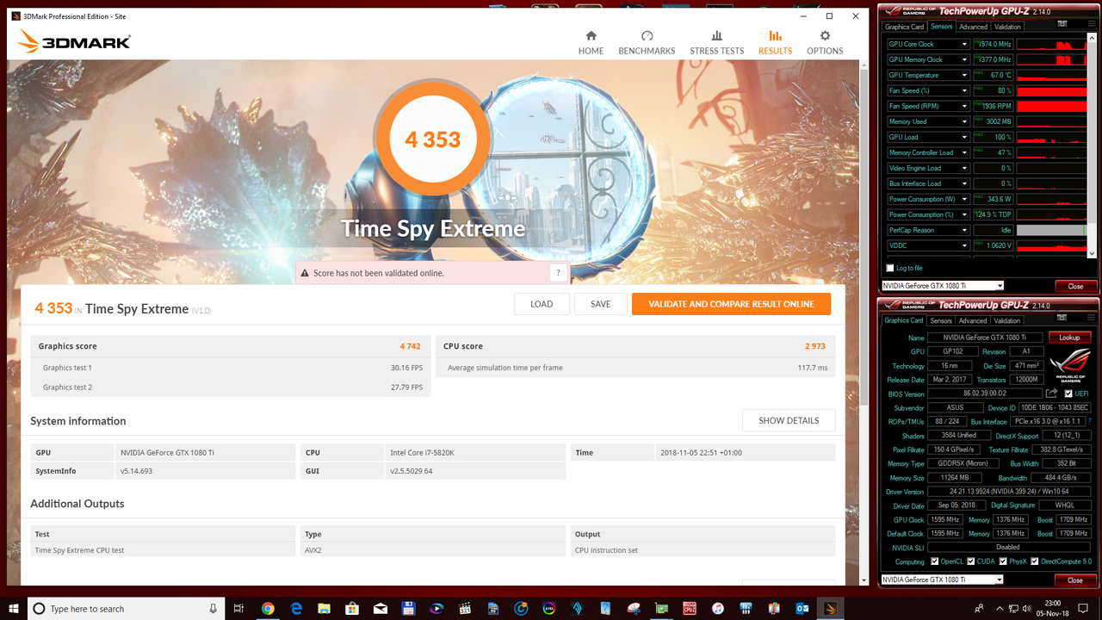Open GPU Temperature sensor dropdown
This screenshot has height=620, width=1102.
[x=964, y=75]
